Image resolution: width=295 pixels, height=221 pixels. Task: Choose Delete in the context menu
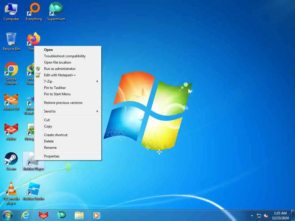pyautogui.click(x=68, y=141)
